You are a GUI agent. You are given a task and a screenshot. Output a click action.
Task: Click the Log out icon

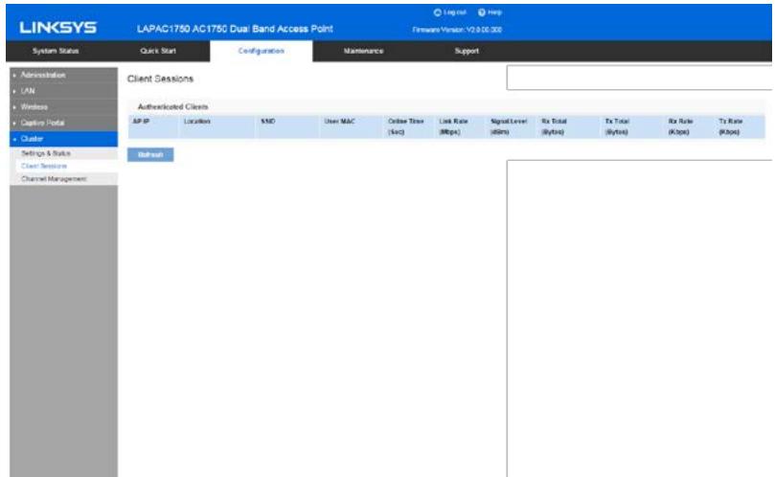point(437,12)
